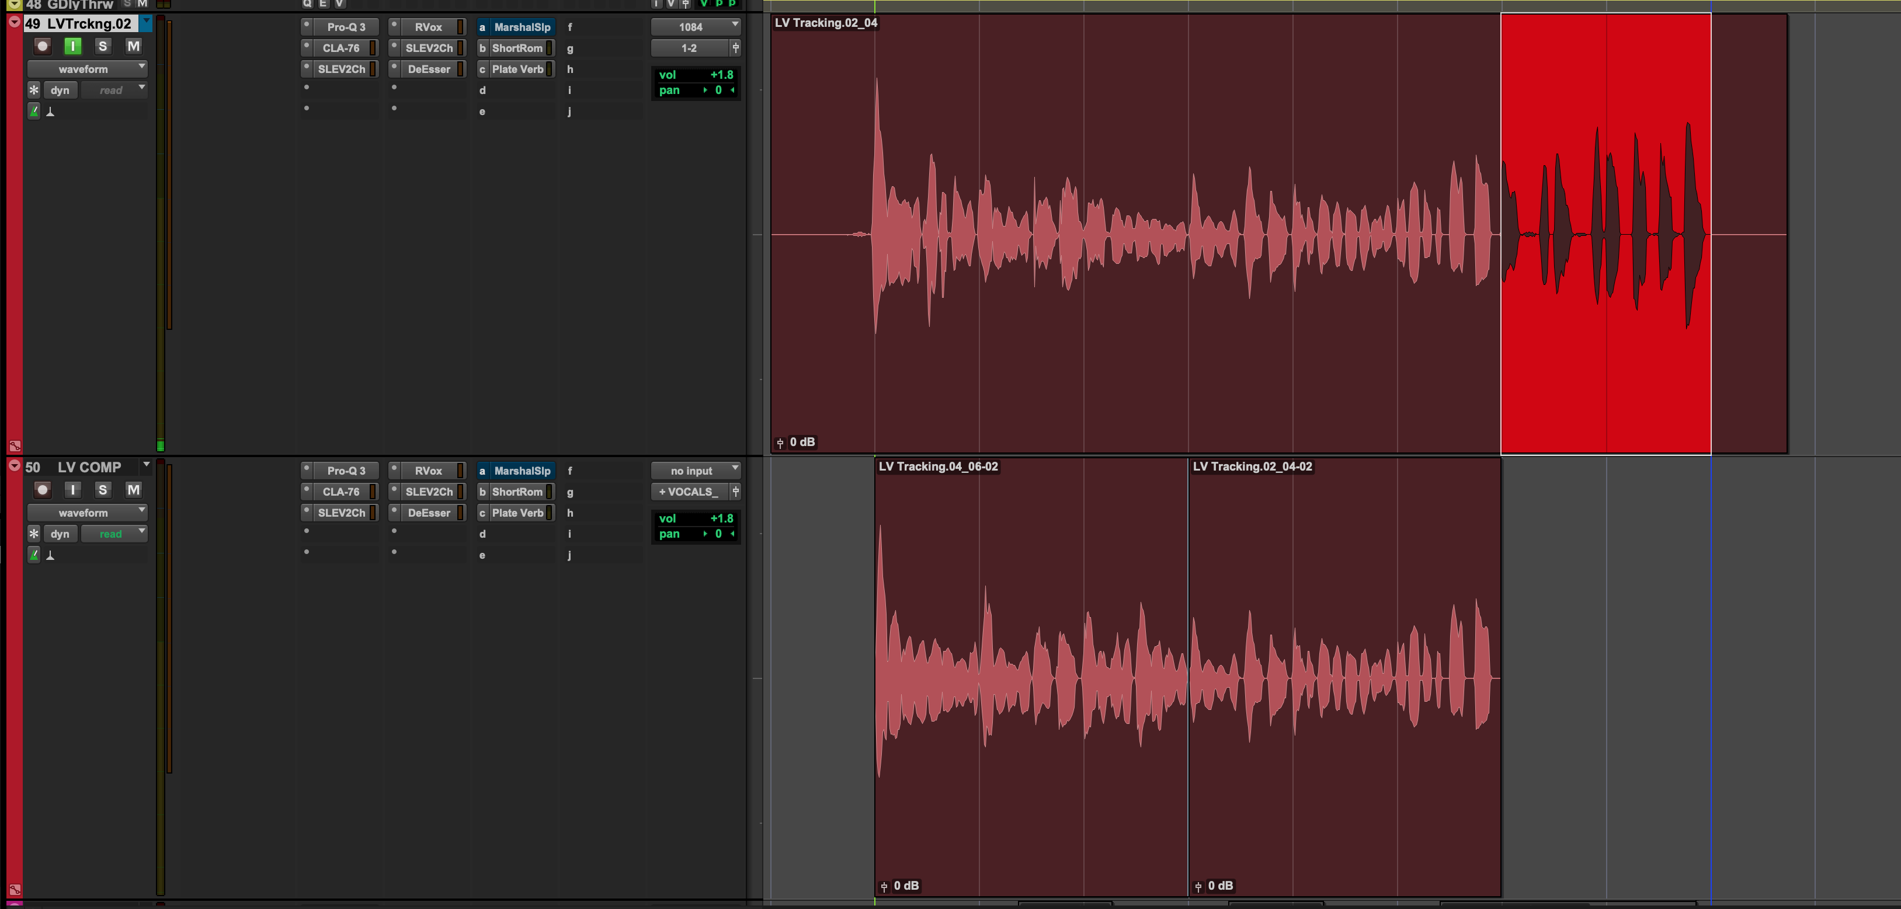This screenshot has height=909, width=1901.
Task: Click the asterisk freeze icon on LV COMP
Action: point(34,534)
